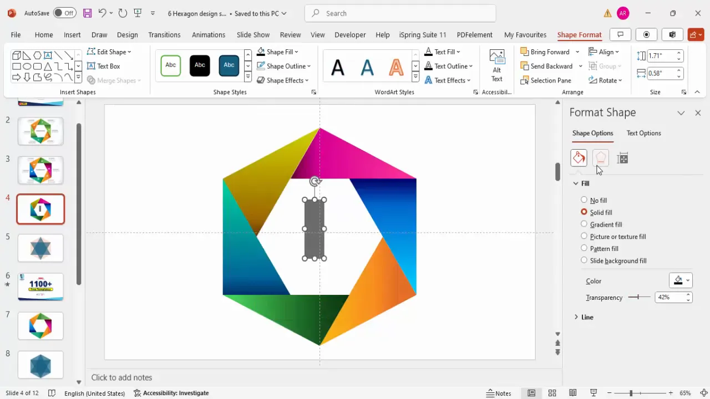The height and width of the screenshot is (399, 710).
Task: Open Text Outline dropdown
Action: pos(448,66)
